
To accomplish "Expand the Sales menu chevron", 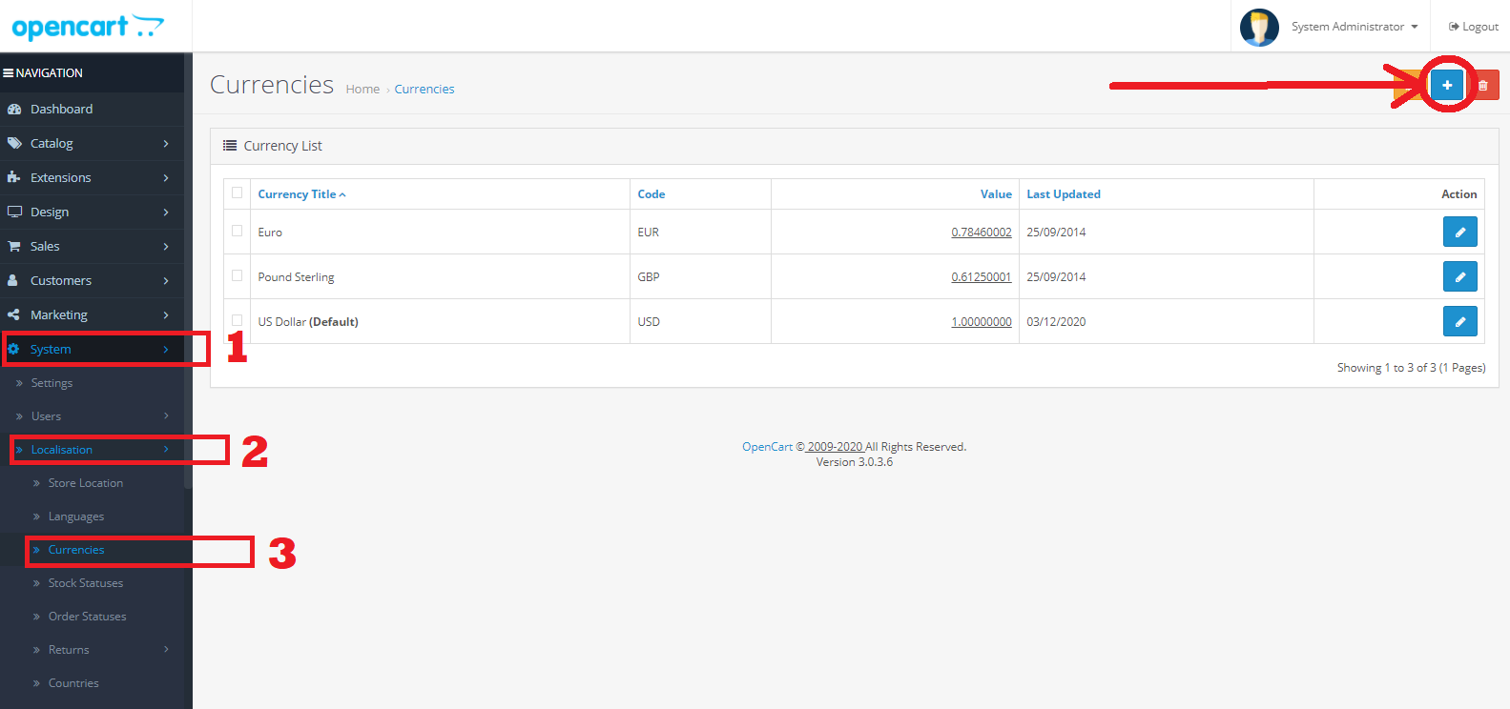I will (x=166, y=246).
